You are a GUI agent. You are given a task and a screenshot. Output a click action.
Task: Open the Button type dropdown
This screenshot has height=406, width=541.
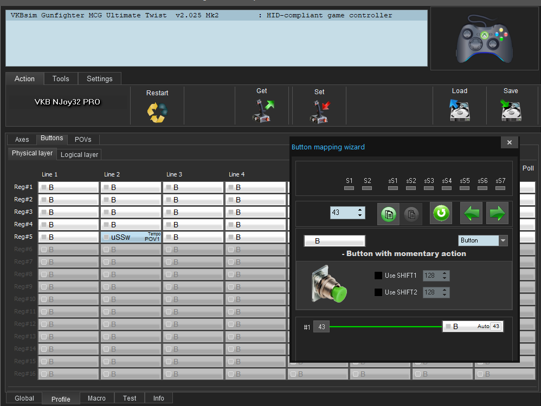(503, 240)
